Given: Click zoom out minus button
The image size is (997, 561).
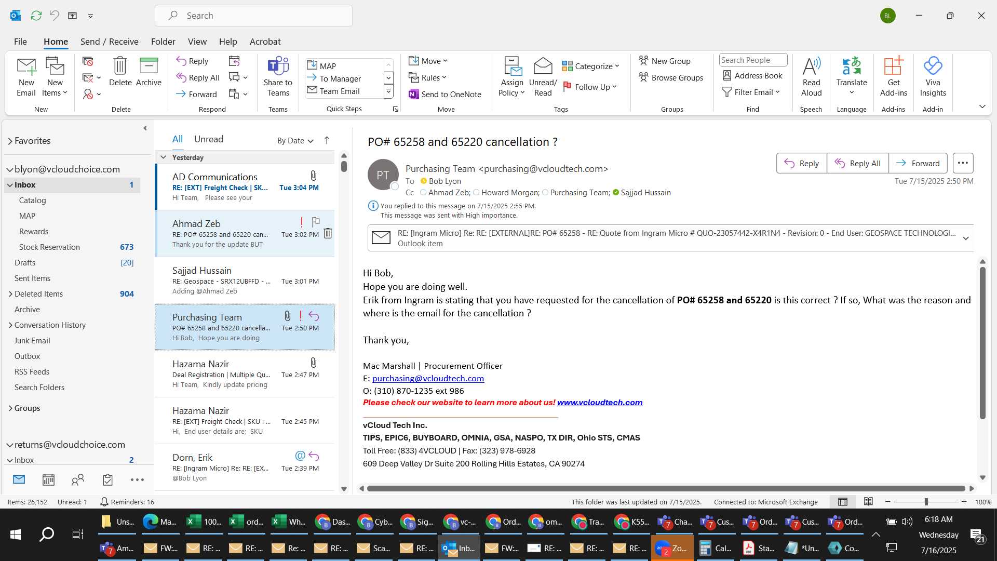Looking at the screenshot, I should pyautogui.click(x=887, y=502).
